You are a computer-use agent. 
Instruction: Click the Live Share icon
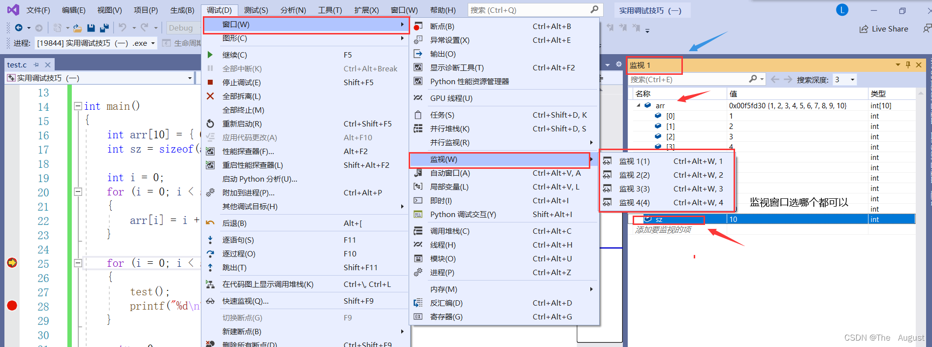pos(864,29)
